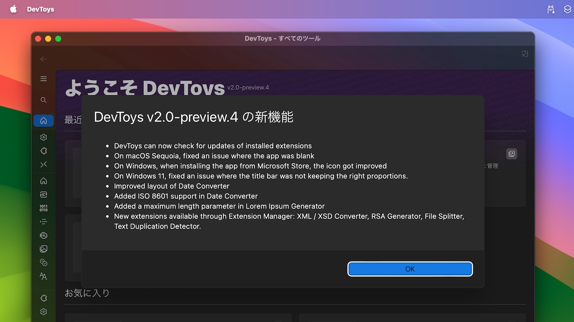Open the DevToys menu in the menu bar
The image size is (574, 322).
40,9
